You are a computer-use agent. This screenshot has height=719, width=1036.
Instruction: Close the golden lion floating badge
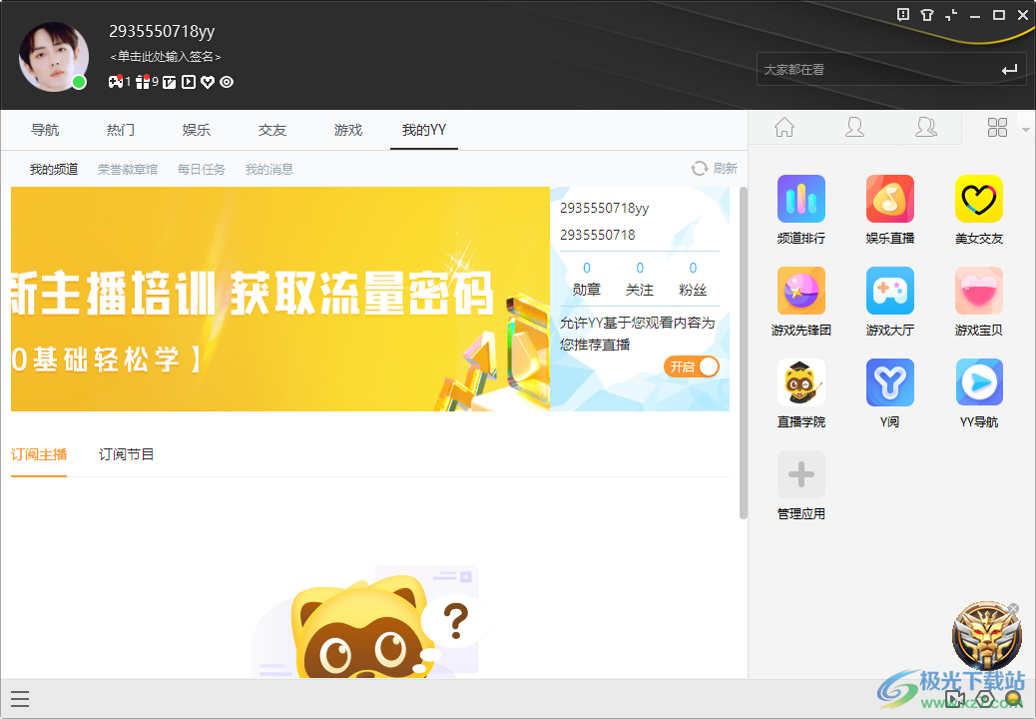[1013, 608]
